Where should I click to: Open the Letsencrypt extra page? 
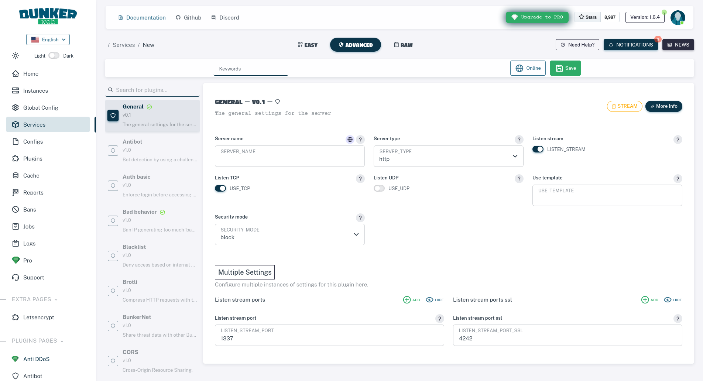click(x=38, y=317)
